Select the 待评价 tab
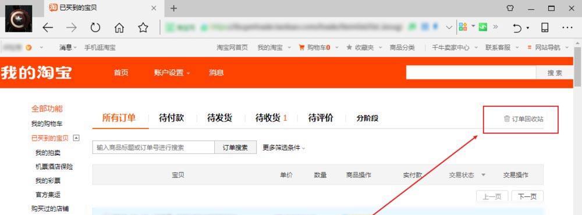 (x=321, y=119)
